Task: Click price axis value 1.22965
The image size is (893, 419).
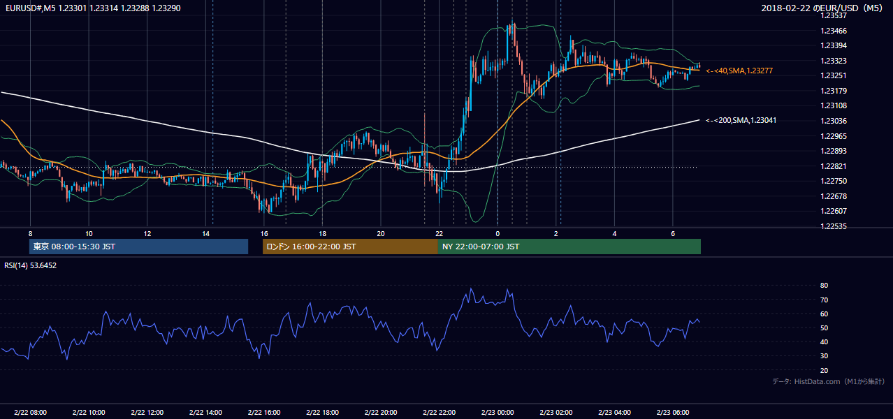Action: pyautogui.click(x=834, y=136)
